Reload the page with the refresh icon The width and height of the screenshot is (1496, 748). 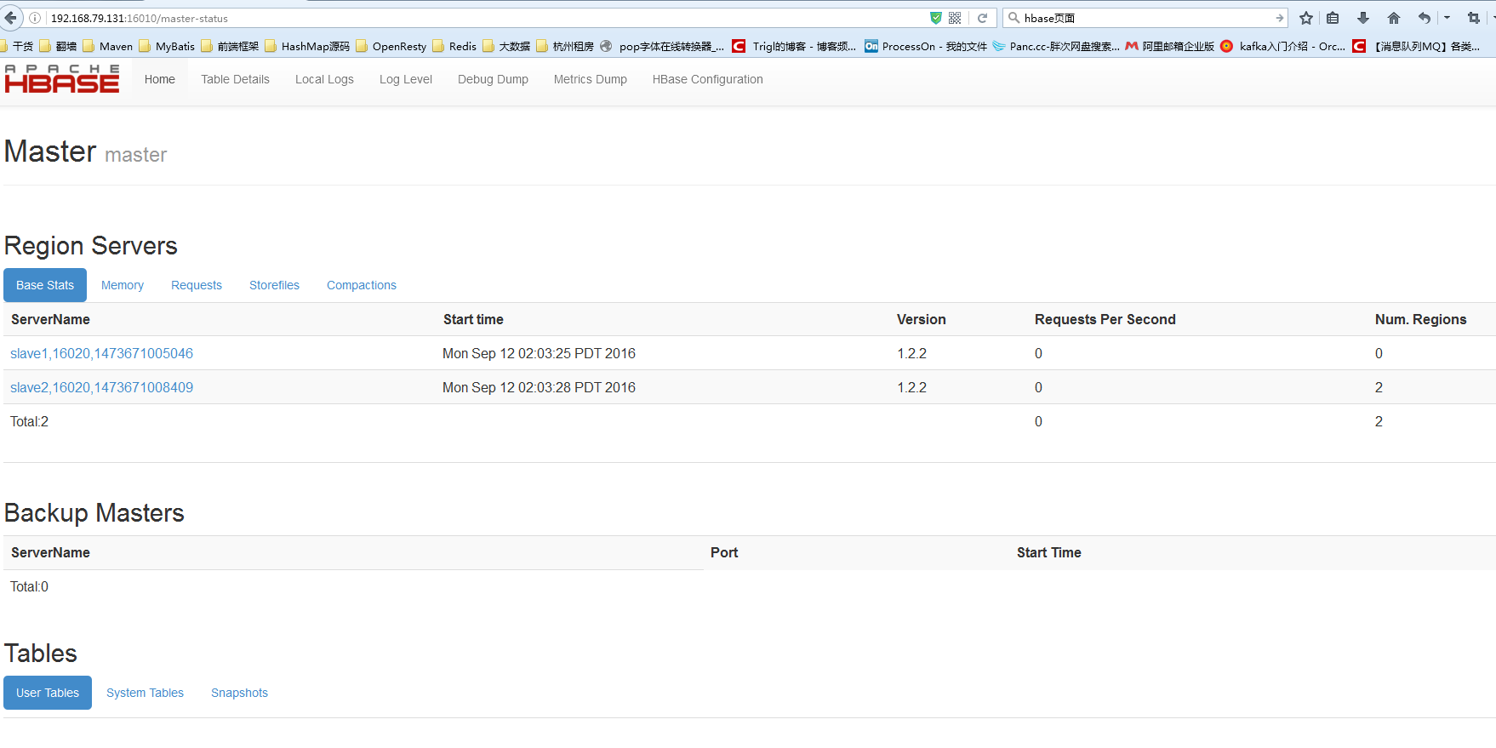point(982,18)
